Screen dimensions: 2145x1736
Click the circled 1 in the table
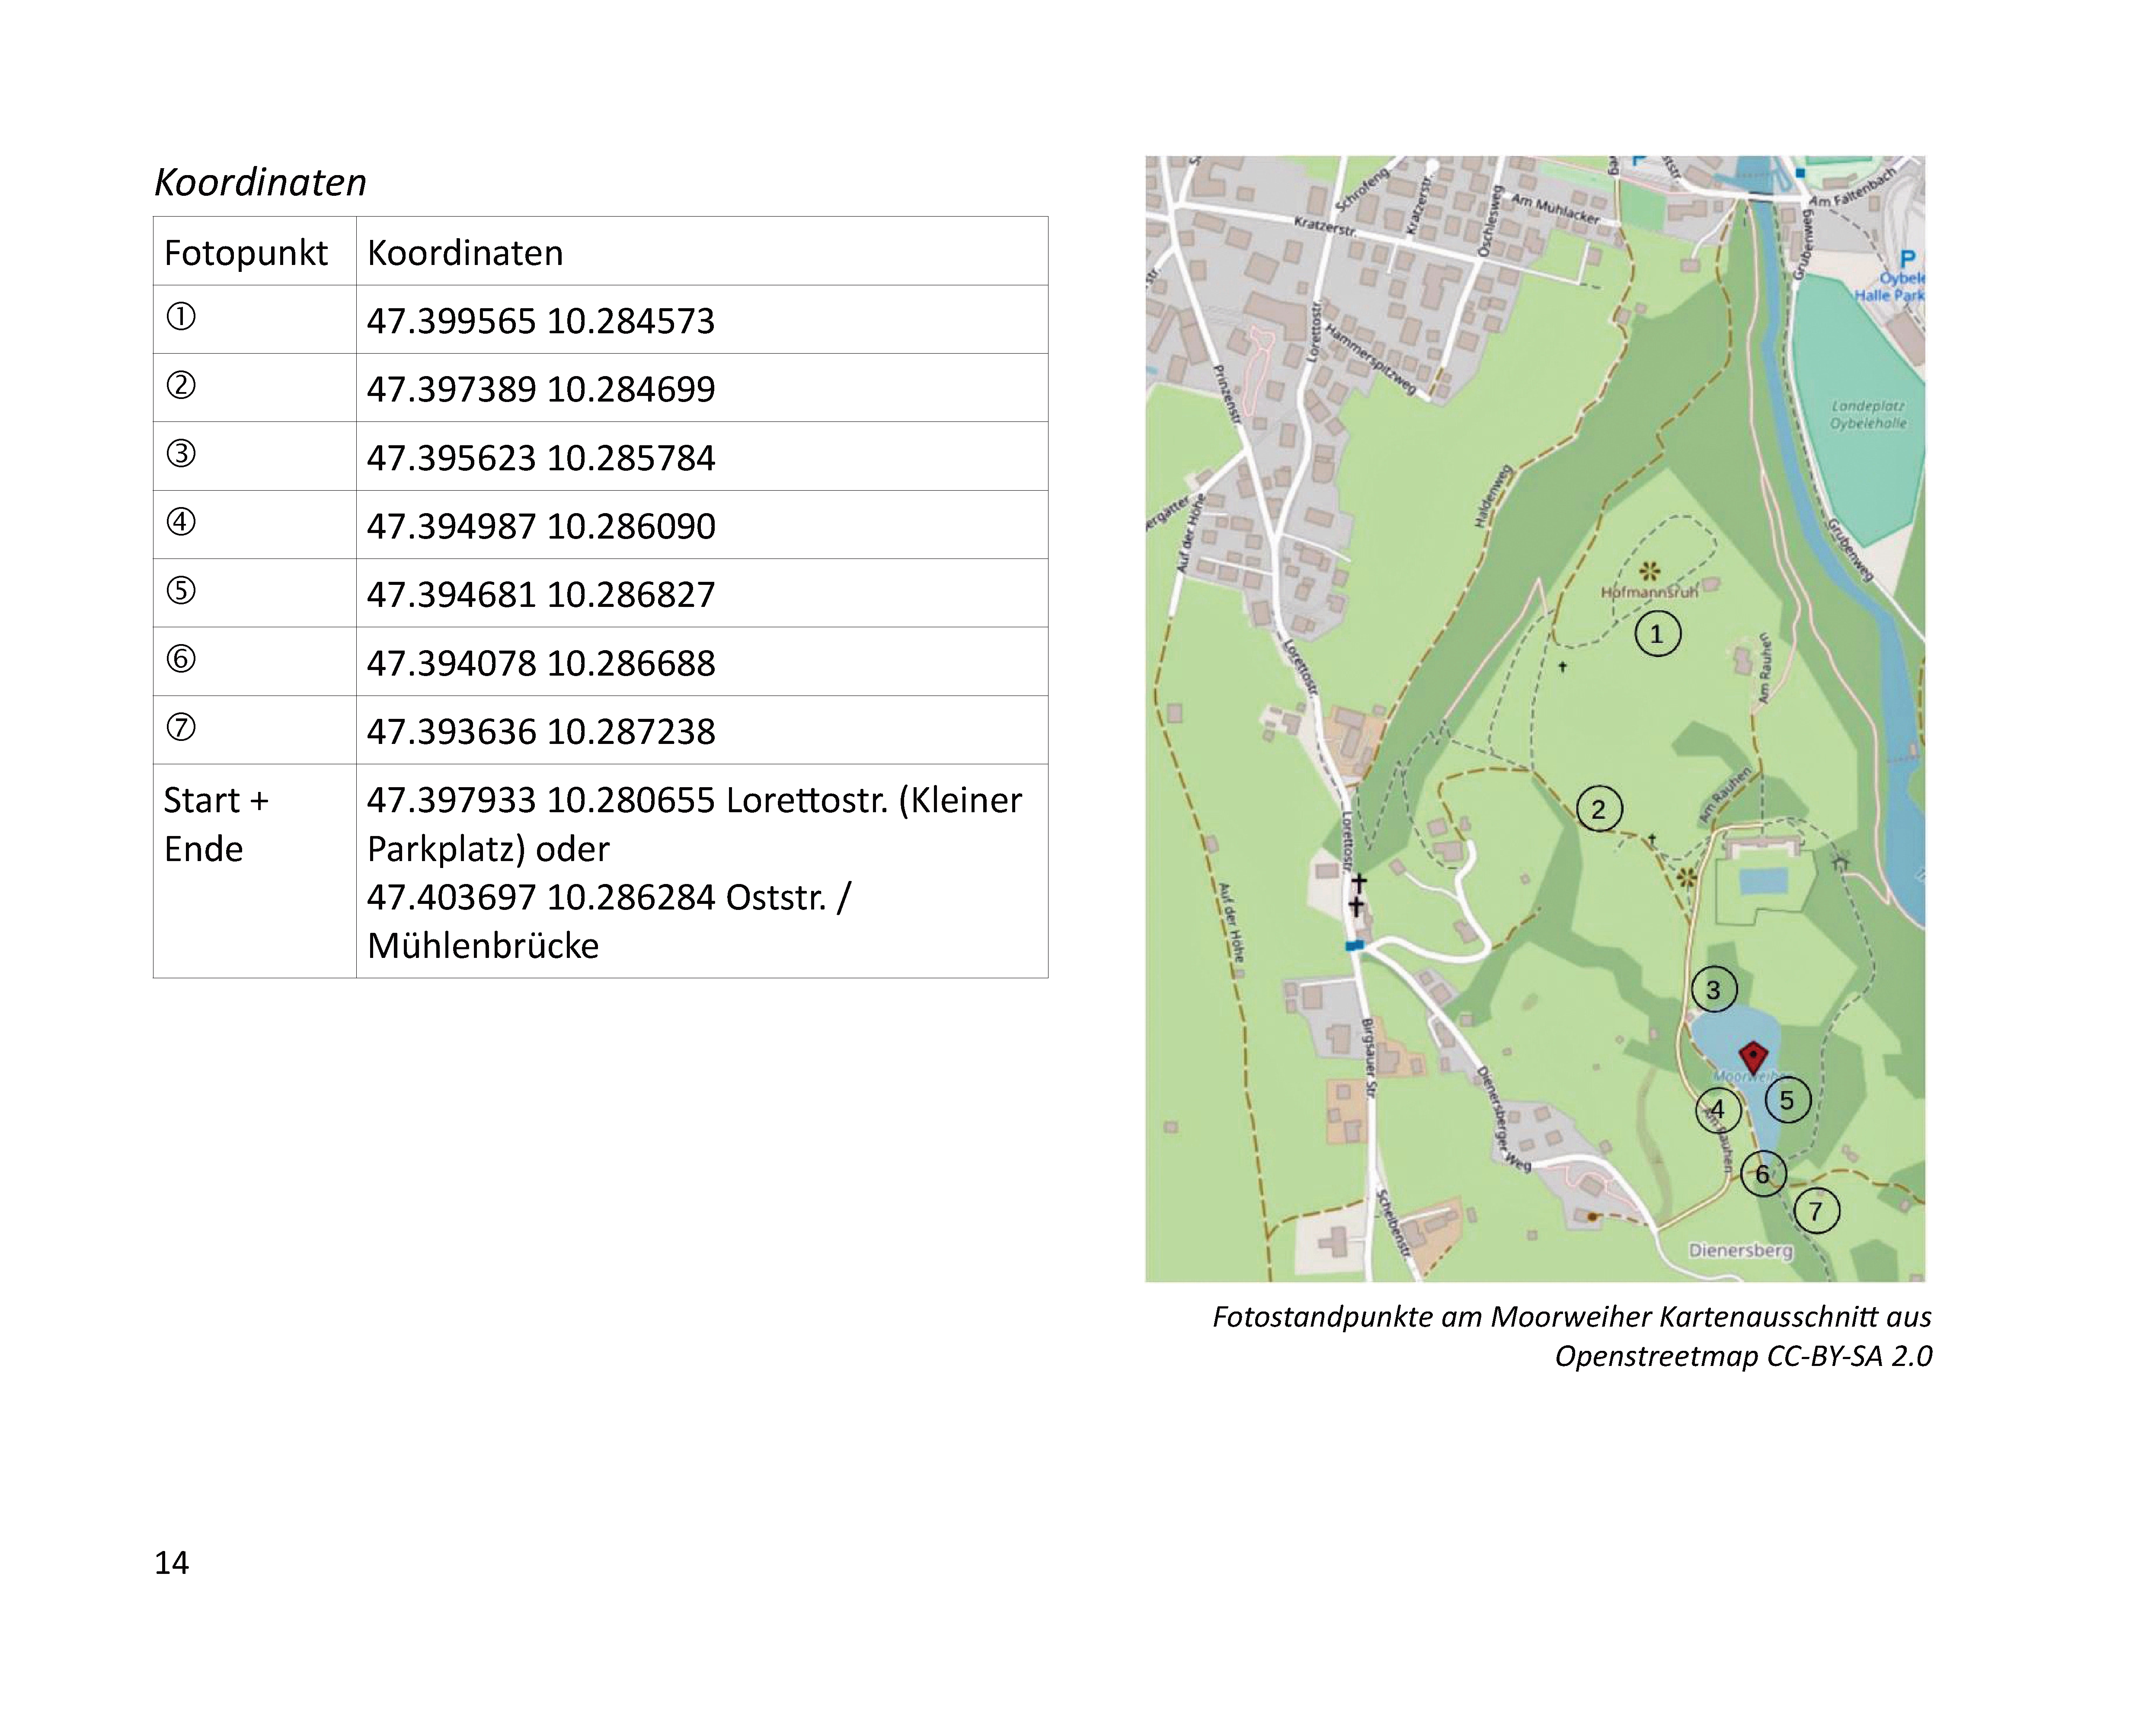(181, 317)
